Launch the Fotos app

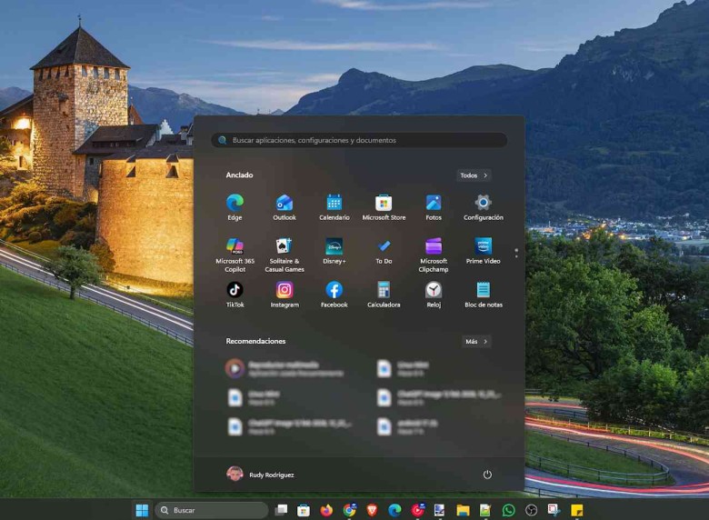434,203
